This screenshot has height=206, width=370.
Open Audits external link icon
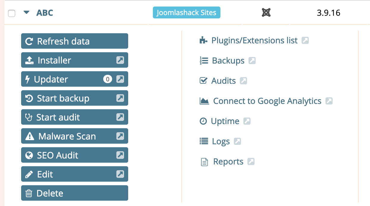[x=244, y=81]
